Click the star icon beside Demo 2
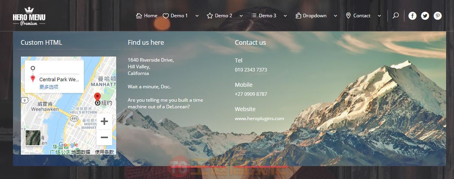The width and height of the screenshot is (454, 179). [x=210, y=16]
